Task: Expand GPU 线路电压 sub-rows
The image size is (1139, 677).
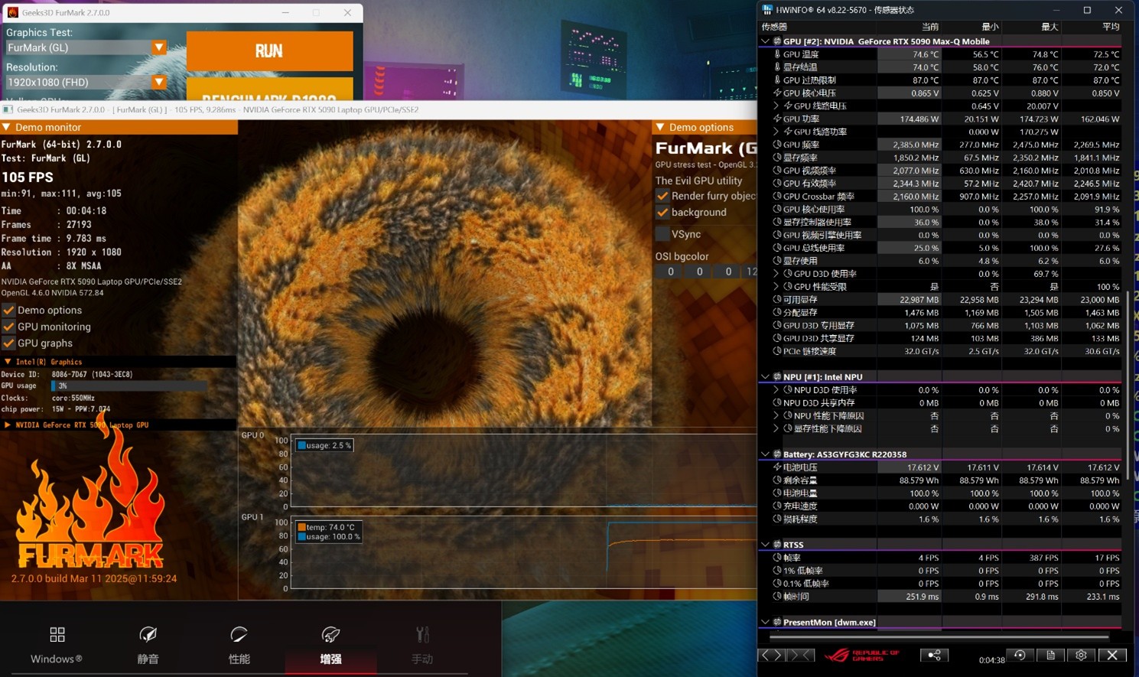Action: pyautogui.click(x=776, y=106)
